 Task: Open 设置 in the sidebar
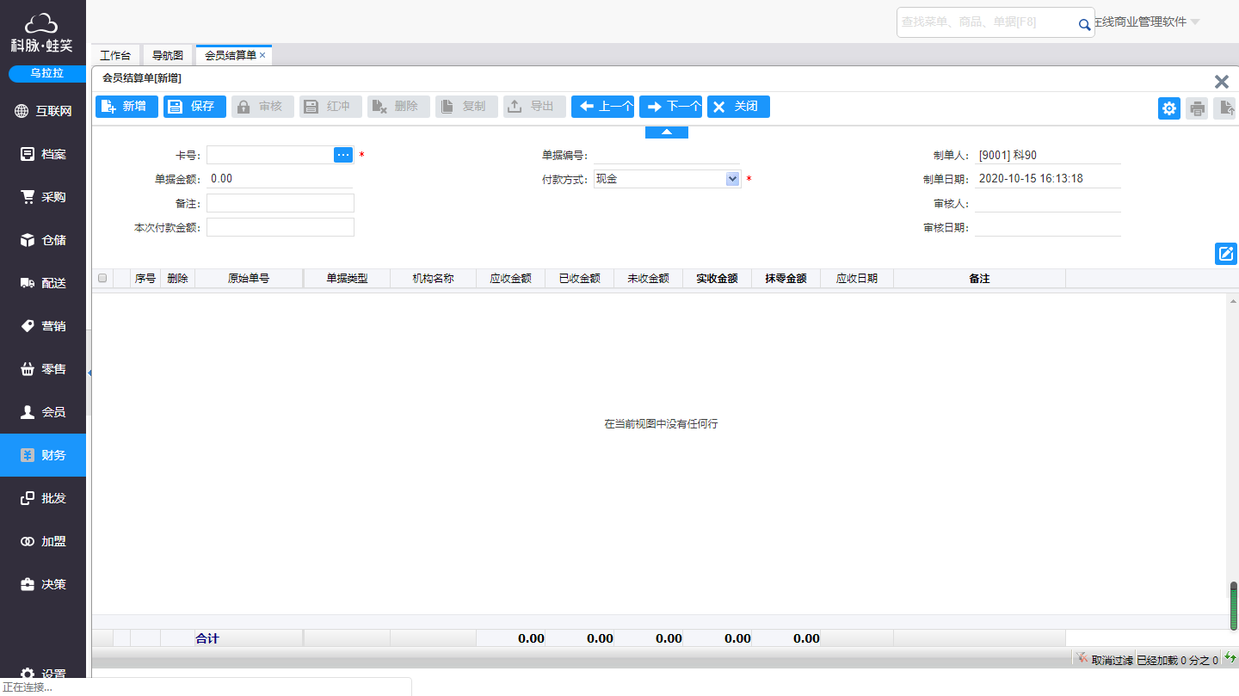point(43,674)
